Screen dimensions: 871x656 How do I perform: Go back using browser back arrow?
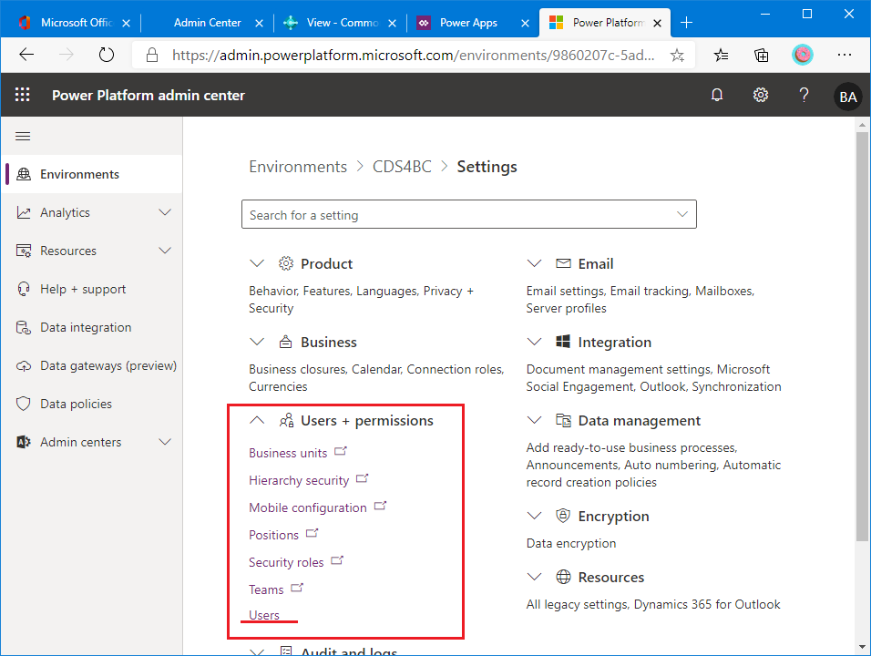click(26, 55)
